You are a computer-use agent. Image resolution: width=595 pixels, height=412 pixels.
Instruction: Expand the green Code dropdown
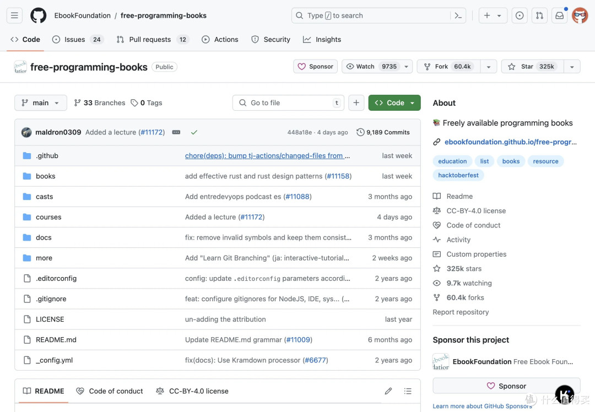pyautogui.click(x=394, y=103)
